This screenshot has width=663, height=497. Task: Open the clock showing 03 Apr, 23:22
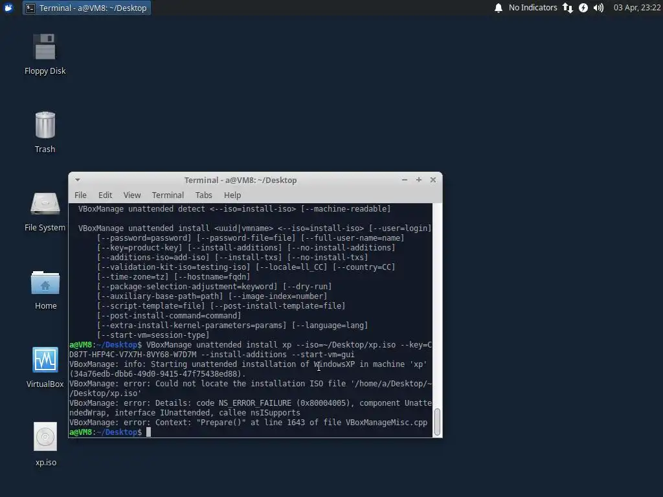637,8
